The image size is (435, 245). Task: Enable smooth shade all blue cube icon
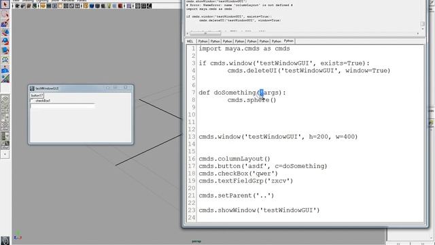(91, 6)
